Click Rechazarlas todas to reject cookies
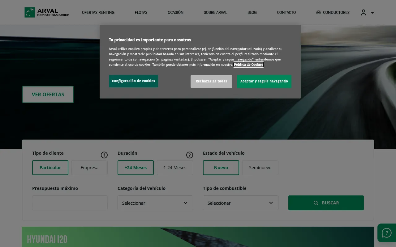The width and height of the screenshot is (396, 247). (x=211, y=82)
